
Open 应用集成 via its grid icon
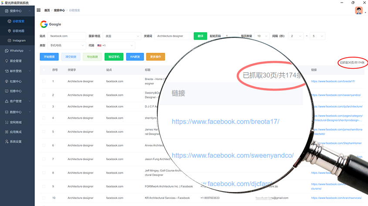pos(7,132)
